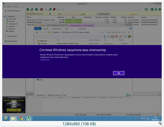
Task: Click the µTorrent internet search field
Action: (x=137, y=10)
